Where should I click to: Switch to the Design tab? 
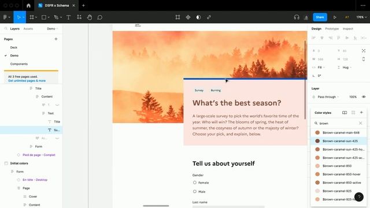click(x=316, y=28)
